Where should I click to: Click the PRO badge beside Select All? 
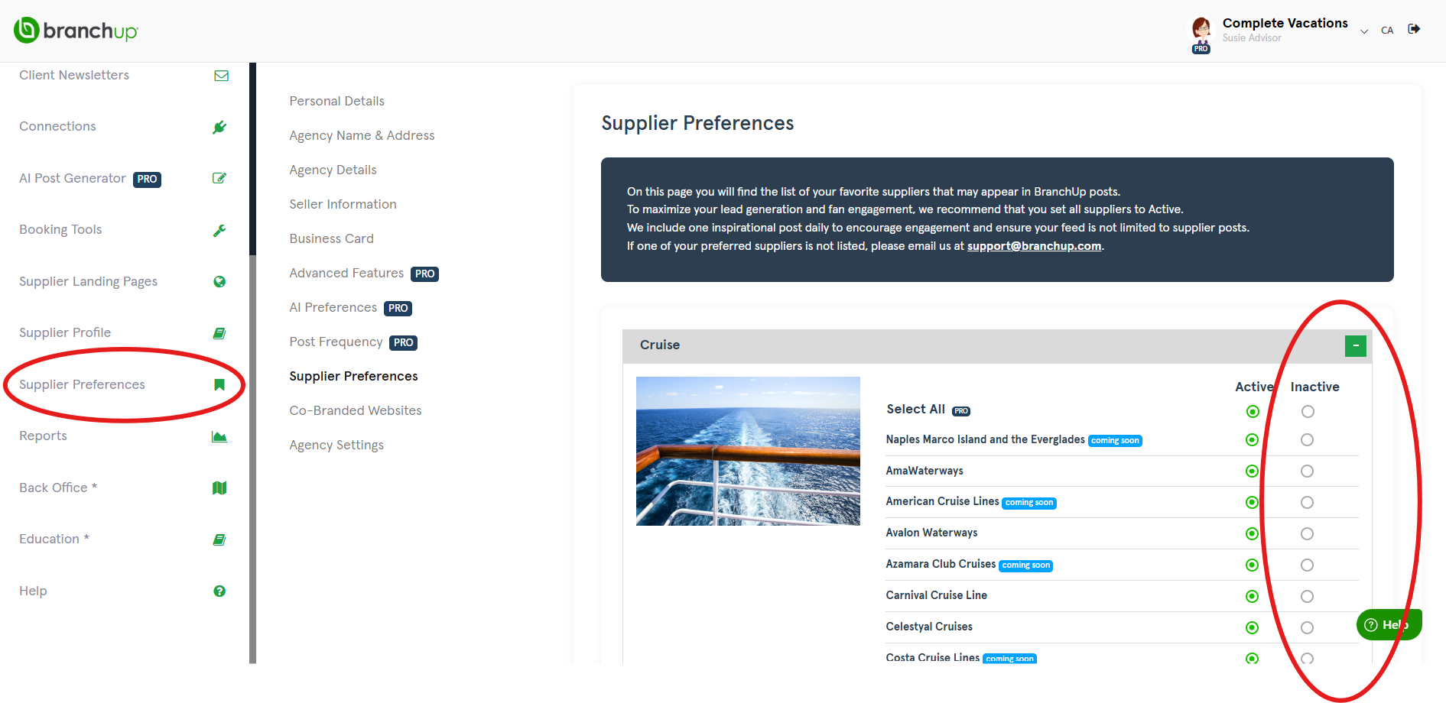[x=961, y=411]
